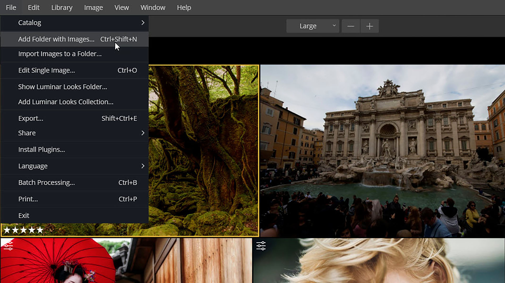The height and width of the screenshot is (283, 505).
Task: Select the red umbrella geisha photo
Action: pyautogui.click(x=126, y=261)
